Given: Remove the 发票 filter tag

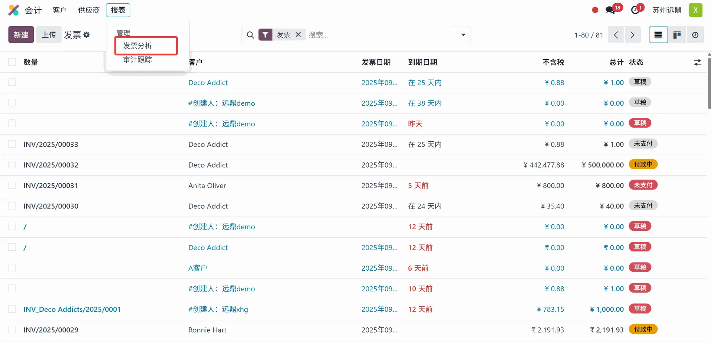Looking at the screenshot, I should [x=298, y=34].
